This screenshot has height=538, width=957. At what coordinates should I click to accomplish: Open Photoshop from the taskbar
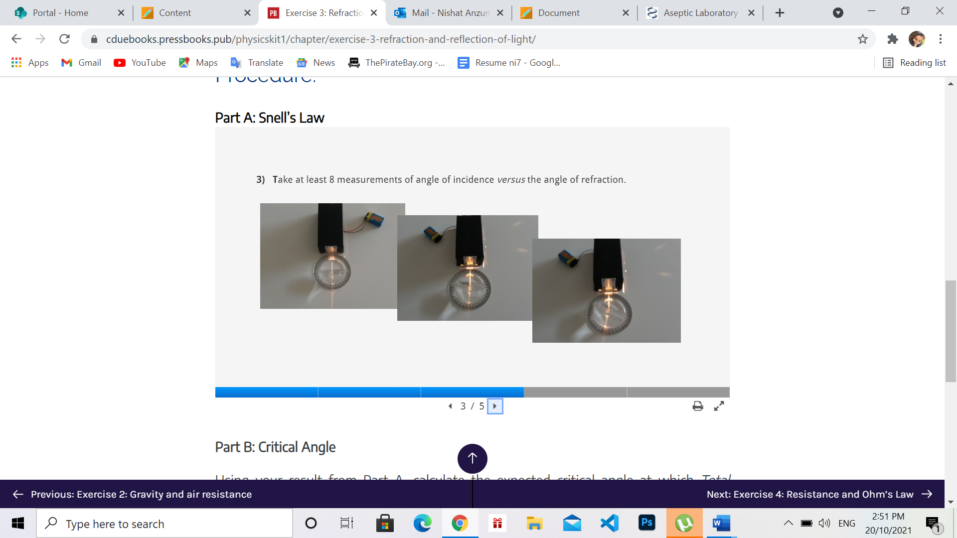tap(646, 523)
